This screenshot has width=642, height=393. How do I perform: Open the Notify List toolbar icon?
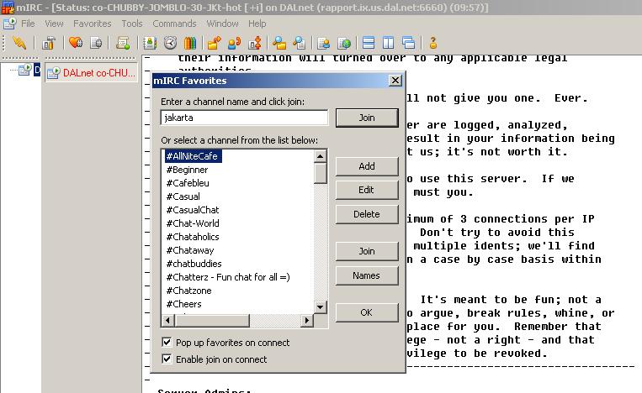pos(323,43)
